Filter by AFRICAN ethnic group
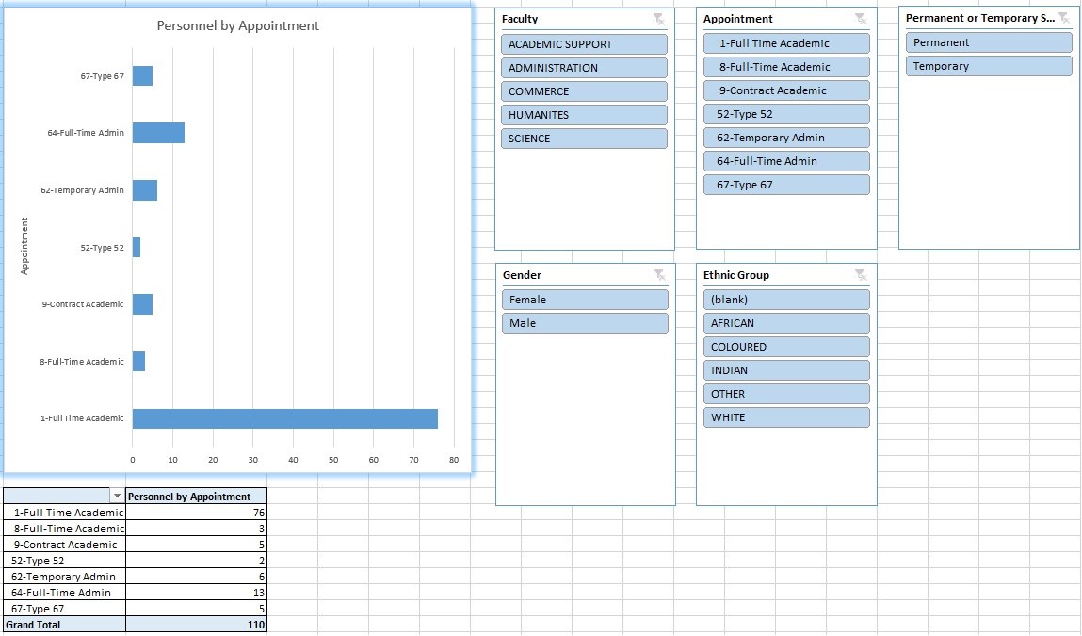The image size is (1082, 636). tap(785, 323)
